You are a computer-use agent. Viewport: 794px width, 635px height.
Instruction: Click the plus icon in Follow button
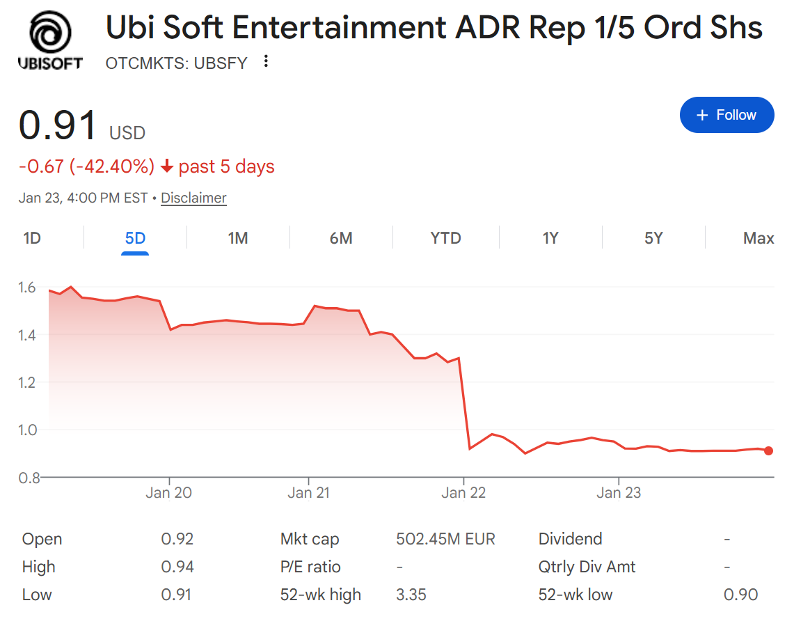(x=702, y=115)
